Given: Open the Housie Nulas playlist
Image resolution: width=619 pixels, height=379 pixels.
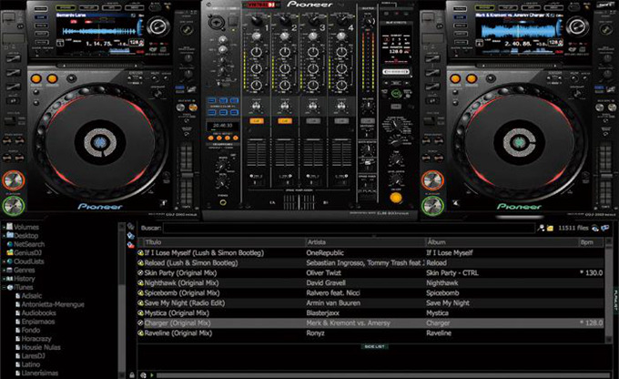Looking at the screenshot, I should 41,347.
